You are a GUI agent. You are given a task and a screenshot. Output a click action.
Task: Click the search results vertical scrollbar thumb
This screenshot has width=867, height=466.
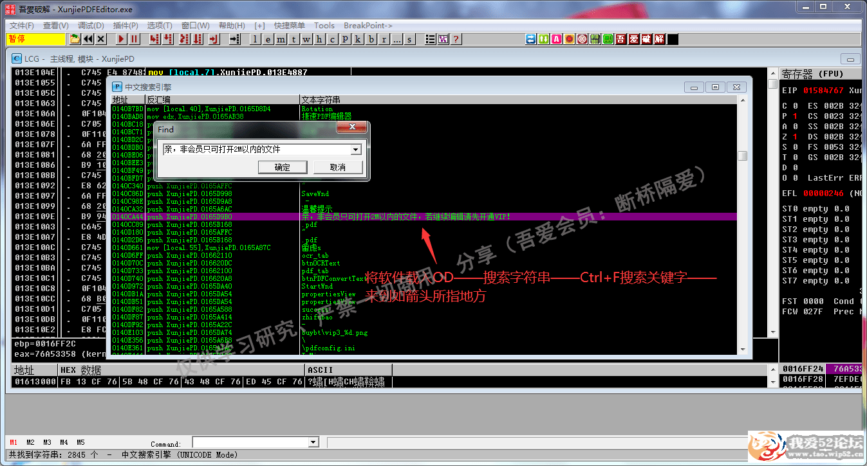click(x=742, y=156)
